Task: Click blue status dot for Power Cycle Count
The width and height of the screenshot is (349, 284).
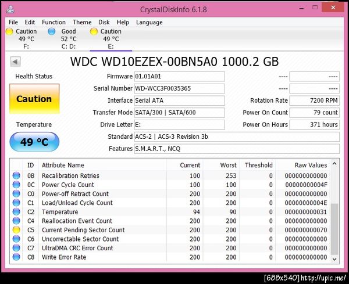Action: coord(16,185)
